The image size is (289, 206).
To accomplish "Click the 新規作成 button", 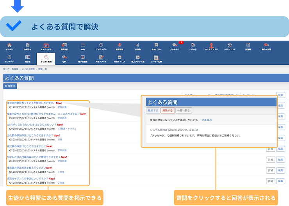I will point(10,86).
